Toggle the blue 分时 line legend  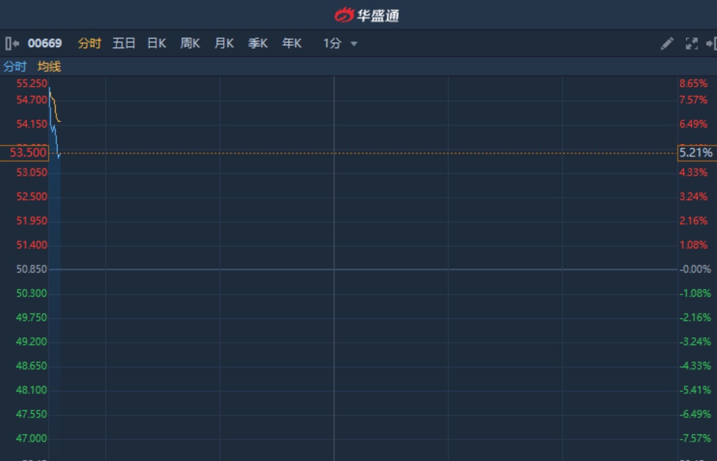coord(15,66)
